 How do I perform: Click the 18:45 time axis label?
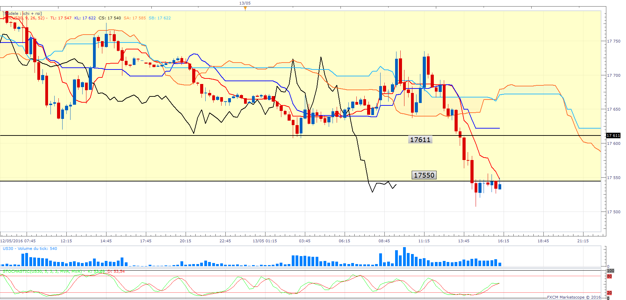click(543, 241)
